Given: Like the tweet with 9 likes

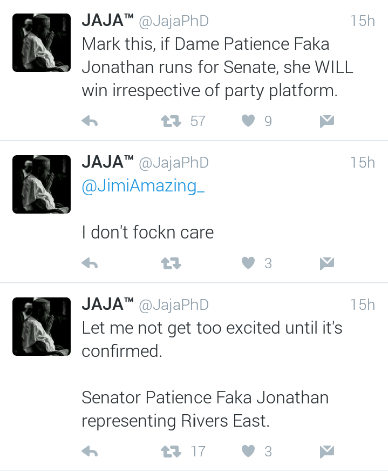Looking at the screenshot, I should point(248,121).
